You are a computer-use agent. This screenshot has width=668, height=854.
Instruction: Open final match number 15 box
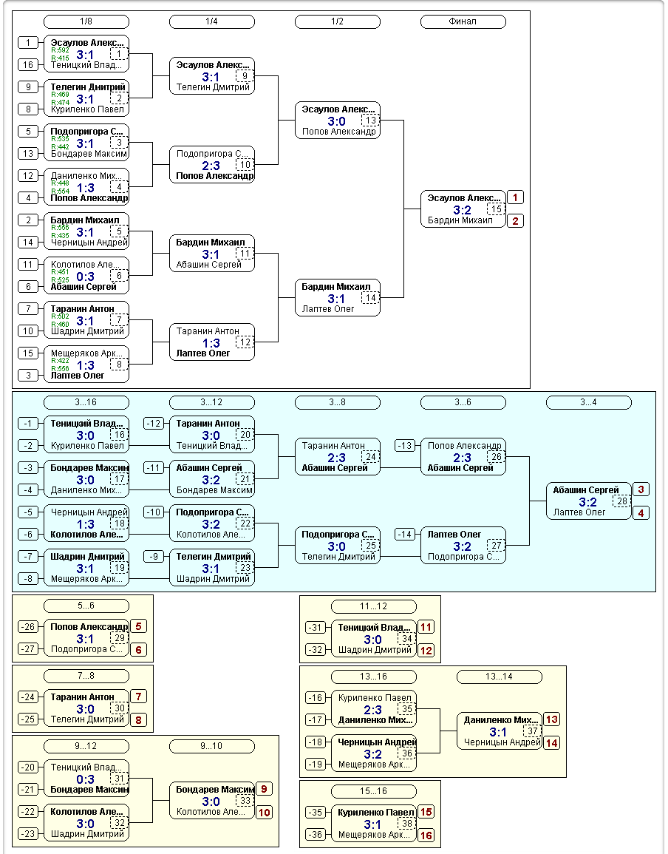click(x=496, y=209)
